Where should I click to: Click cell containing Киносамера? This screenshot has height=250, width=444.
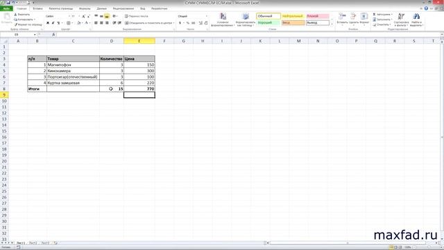tap(73, 71)
